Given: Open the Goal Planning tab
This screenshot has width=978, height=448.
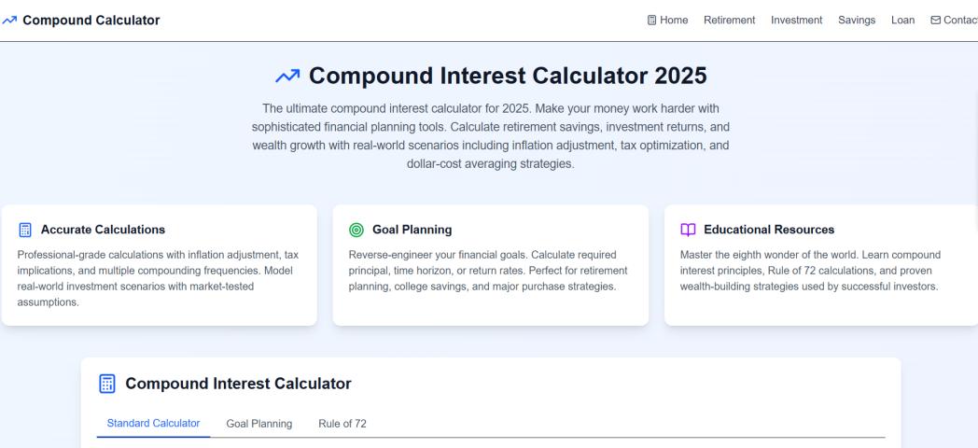Looking at the screenshot, I should 258,424.
